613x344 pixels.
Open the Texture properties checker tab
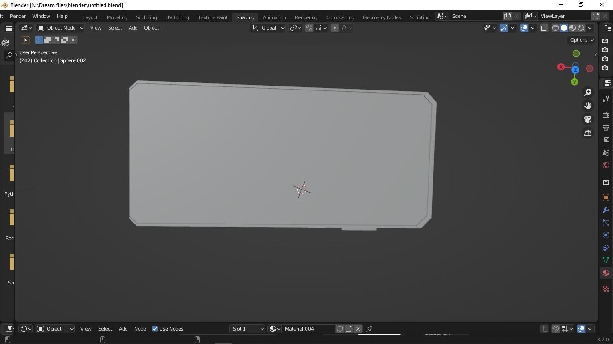pyautogui.click(x=606, y=289)
